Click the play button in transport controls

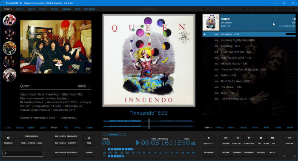pyautogui.click(x=249, y=138)
